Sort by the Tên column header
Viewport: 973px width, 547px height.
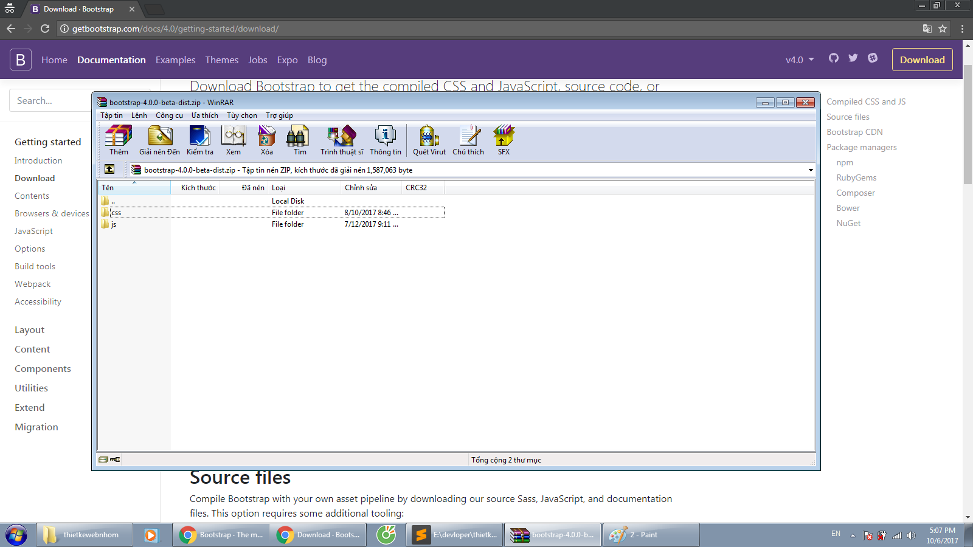[x=134, y=187]
